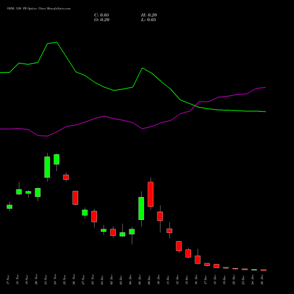
Task: Click the '12 Dec' date label
Action: pyautogui.click(x=178, y=279)
